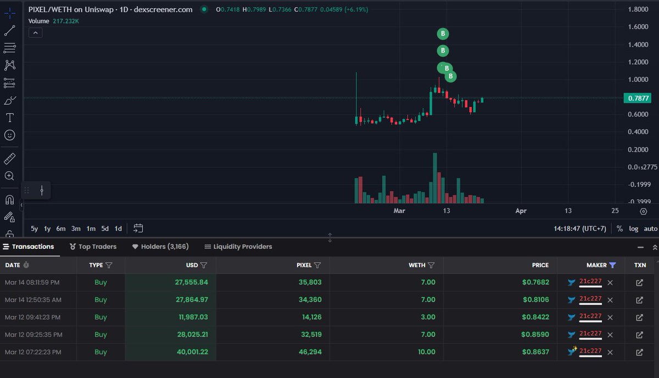Select the Text annotation tool
This screenshot has height=378, width=659.
click(9, 118)
